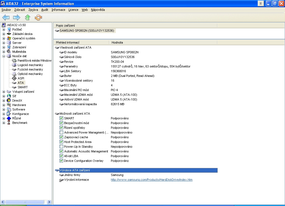
Task: Select the SMART item in tree
Action: [23, 87]
